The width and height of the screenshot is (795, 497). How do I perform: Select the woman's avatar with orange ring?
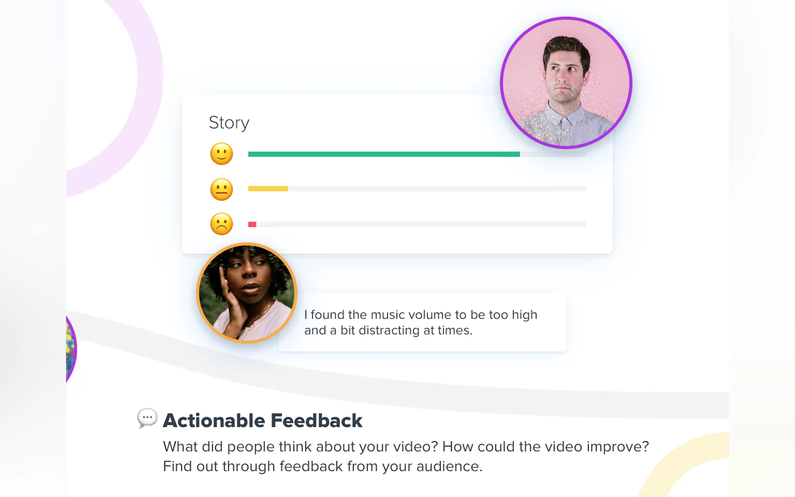(x=247, y=293)
